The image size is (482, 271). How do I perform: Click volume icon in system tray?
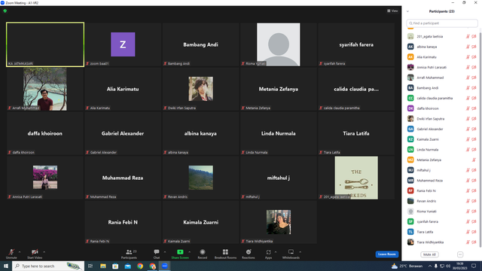448,266
